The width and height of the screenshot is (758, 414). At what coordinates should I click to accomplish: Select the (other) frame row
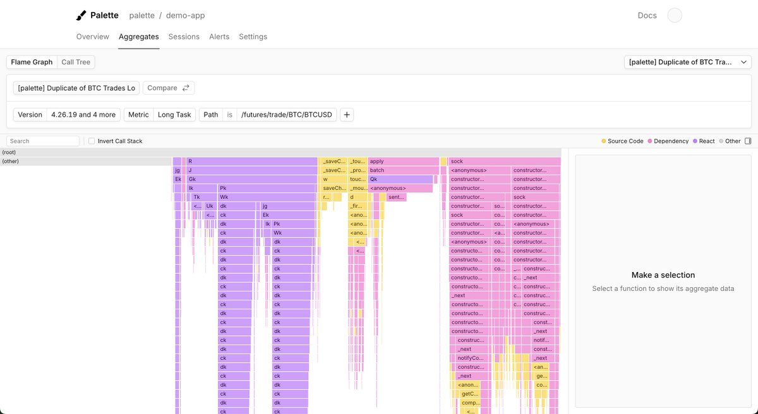click(x=86, y=162)
